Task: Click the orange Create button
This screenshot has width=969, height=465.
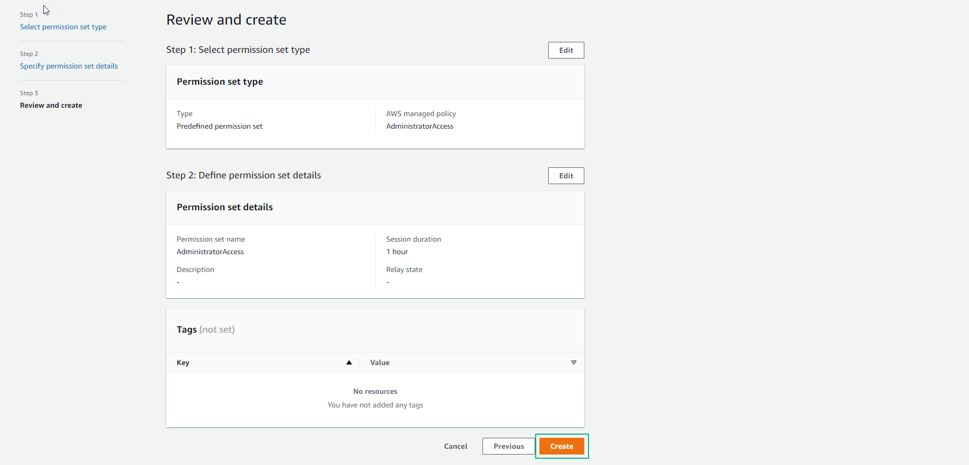Action: 562,446
